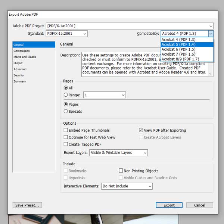Click the Export button
The height and width of the screenshot is (224, 224).
coord(169,205)
